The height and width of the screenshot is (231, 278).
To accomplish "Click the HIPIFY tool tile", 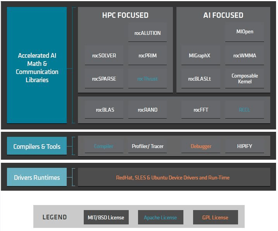I will click(x=245, y=146).
